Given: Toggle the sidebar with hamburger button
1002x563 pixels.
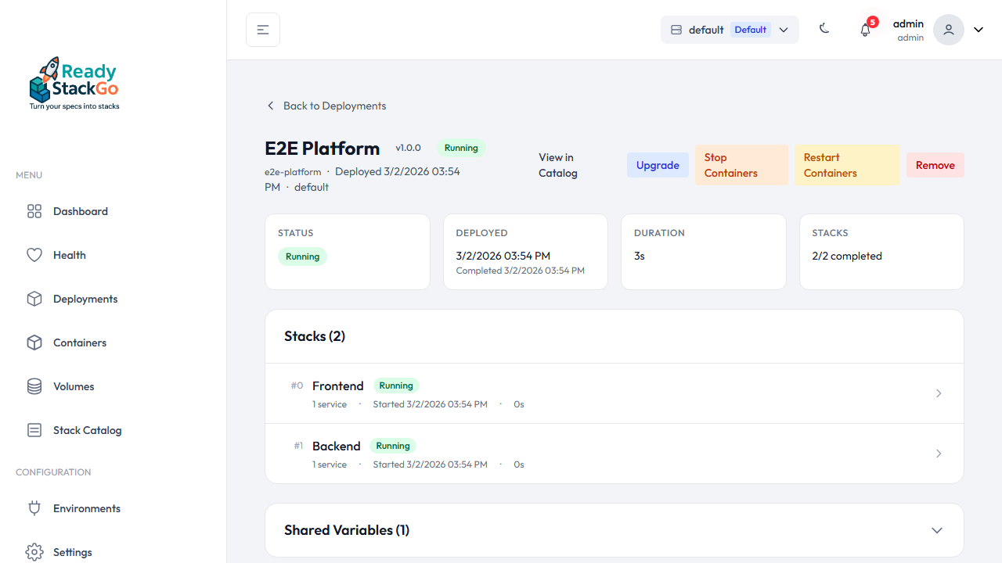Looking at the screenshot, I should tap(262, 29).
